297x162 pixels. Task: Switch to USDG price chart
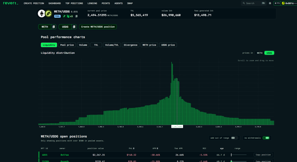[x=168, y=45]
